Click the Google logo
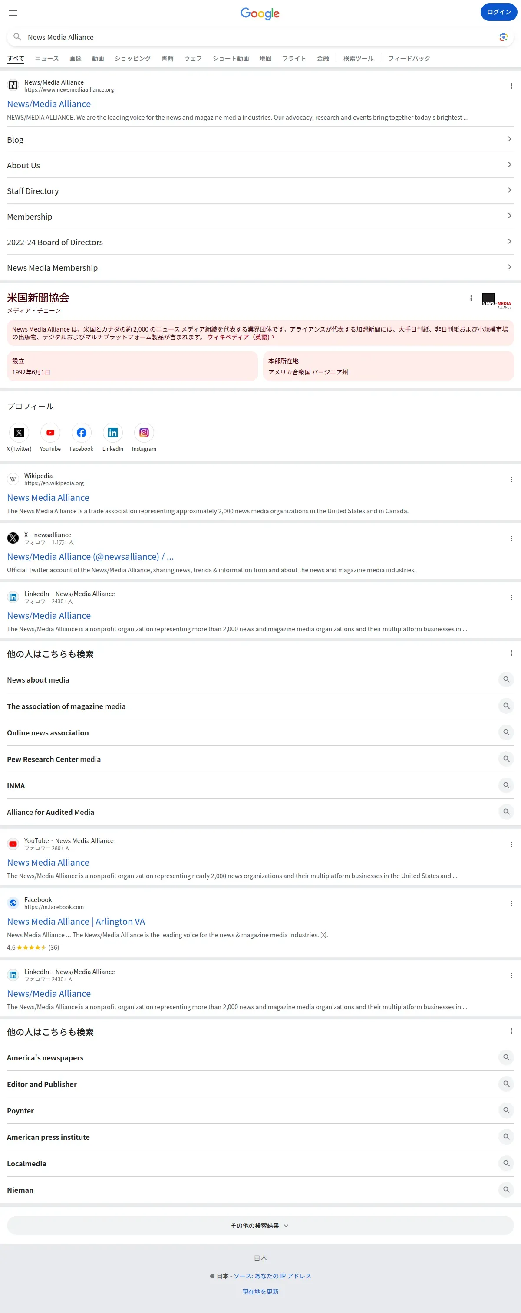The height and width of the screenshot is (1313, 521). tap(260, 13)
